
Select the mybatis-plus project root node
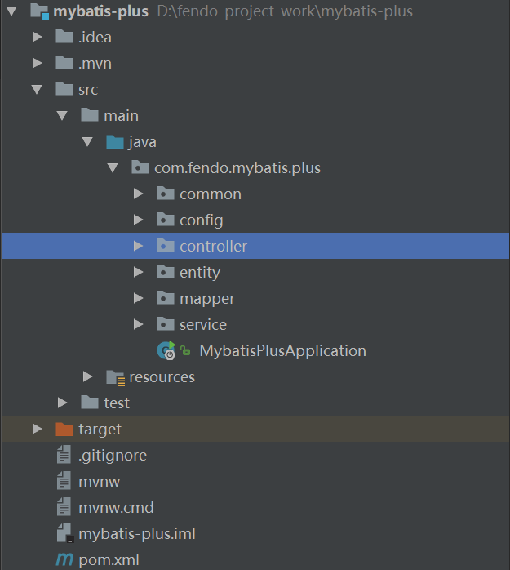[x=100, y=11]
